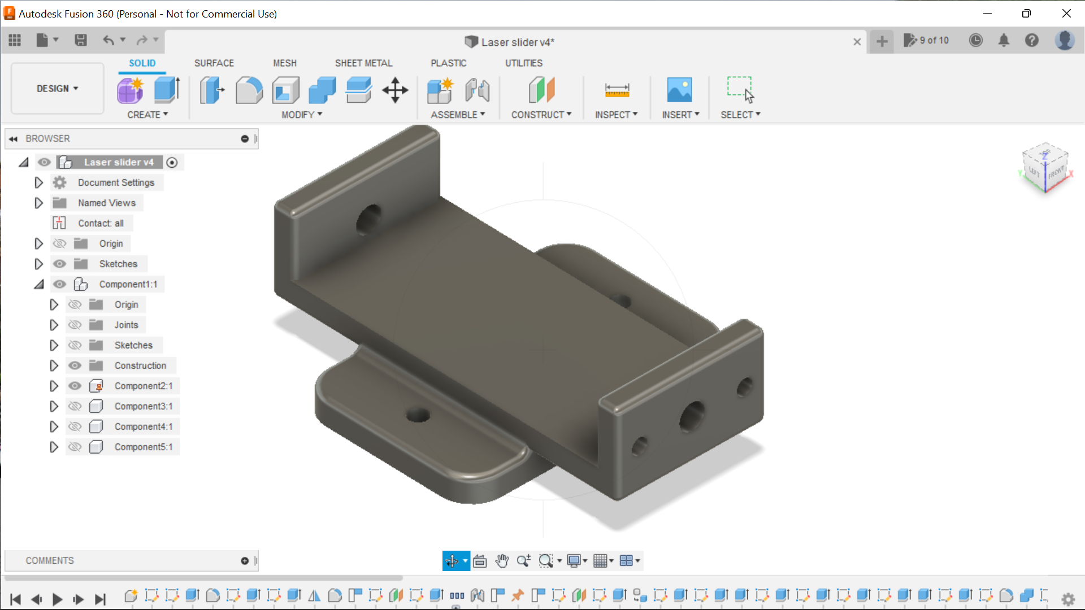This screenshot has height=610, width=1085.
Task: Expand the Component4:1 node
Action: (54, 427)
